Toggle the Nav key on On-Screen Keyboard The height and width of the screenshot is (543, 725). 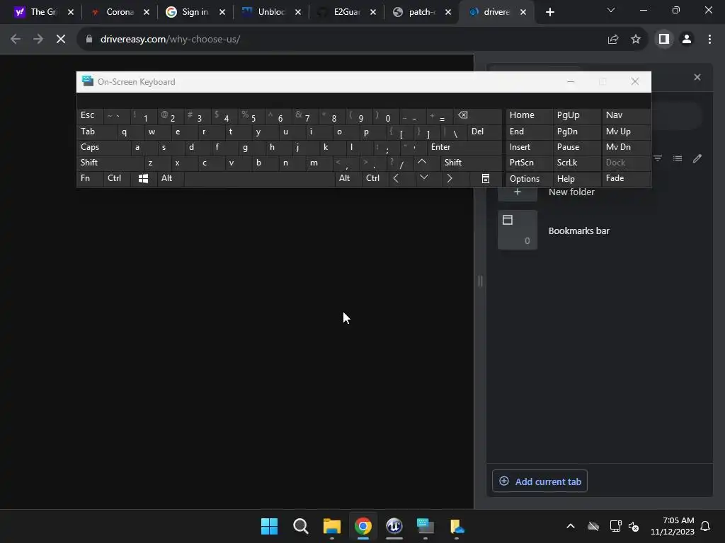point(626,115)
